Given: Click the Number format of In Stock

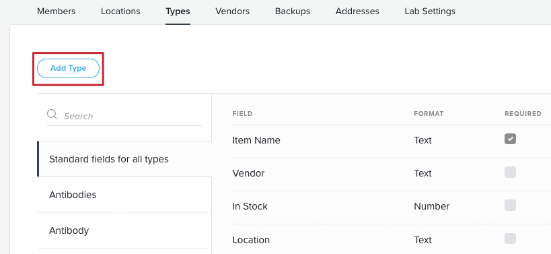Looking at the screenshot, I should [431, 206].
